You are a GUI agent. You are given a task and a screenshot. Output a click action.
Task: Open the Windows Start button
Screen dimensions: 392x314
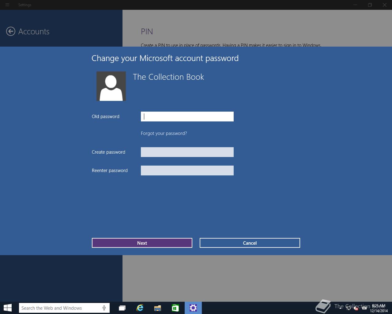(x=8, y=308)
